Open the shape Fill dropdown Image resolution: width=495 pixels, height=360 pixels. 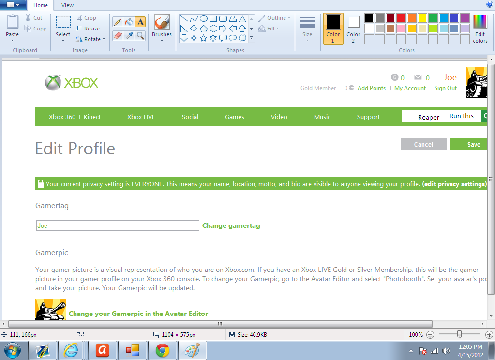(269, 29)
